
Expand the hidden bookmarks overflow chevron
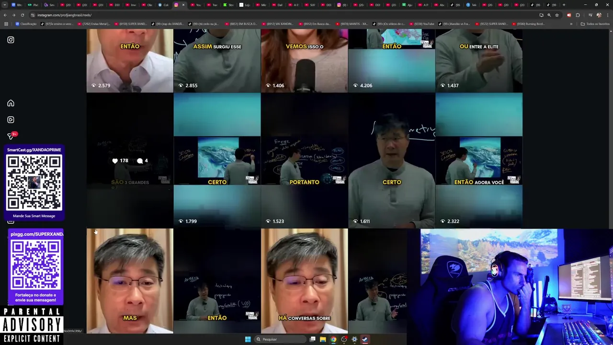[571, 24]
